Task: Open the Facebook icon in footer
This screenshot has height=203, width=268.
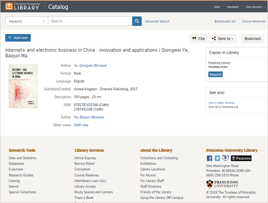Action: point(209,158)
